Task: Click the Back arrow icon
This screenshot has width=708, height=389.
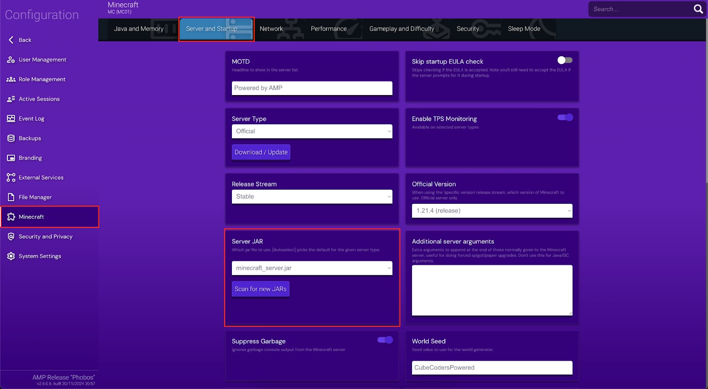Action: pos(11,40)
